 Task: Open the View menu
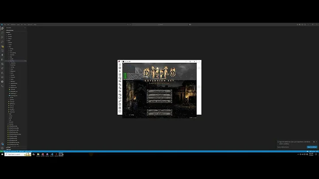tap(18, 25)
